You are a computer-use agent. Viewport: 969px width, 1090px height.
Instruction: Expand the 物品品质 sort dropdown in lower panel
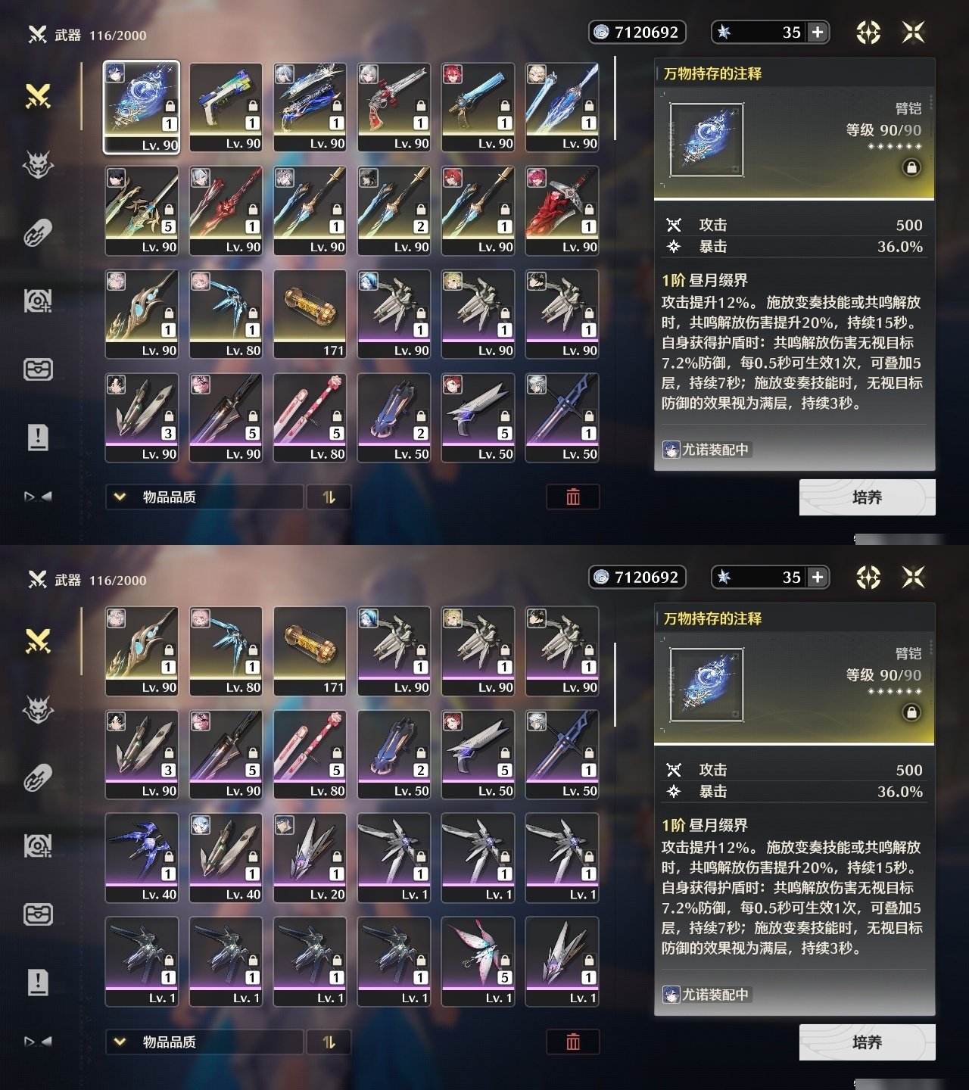(x=204, y=1042)
